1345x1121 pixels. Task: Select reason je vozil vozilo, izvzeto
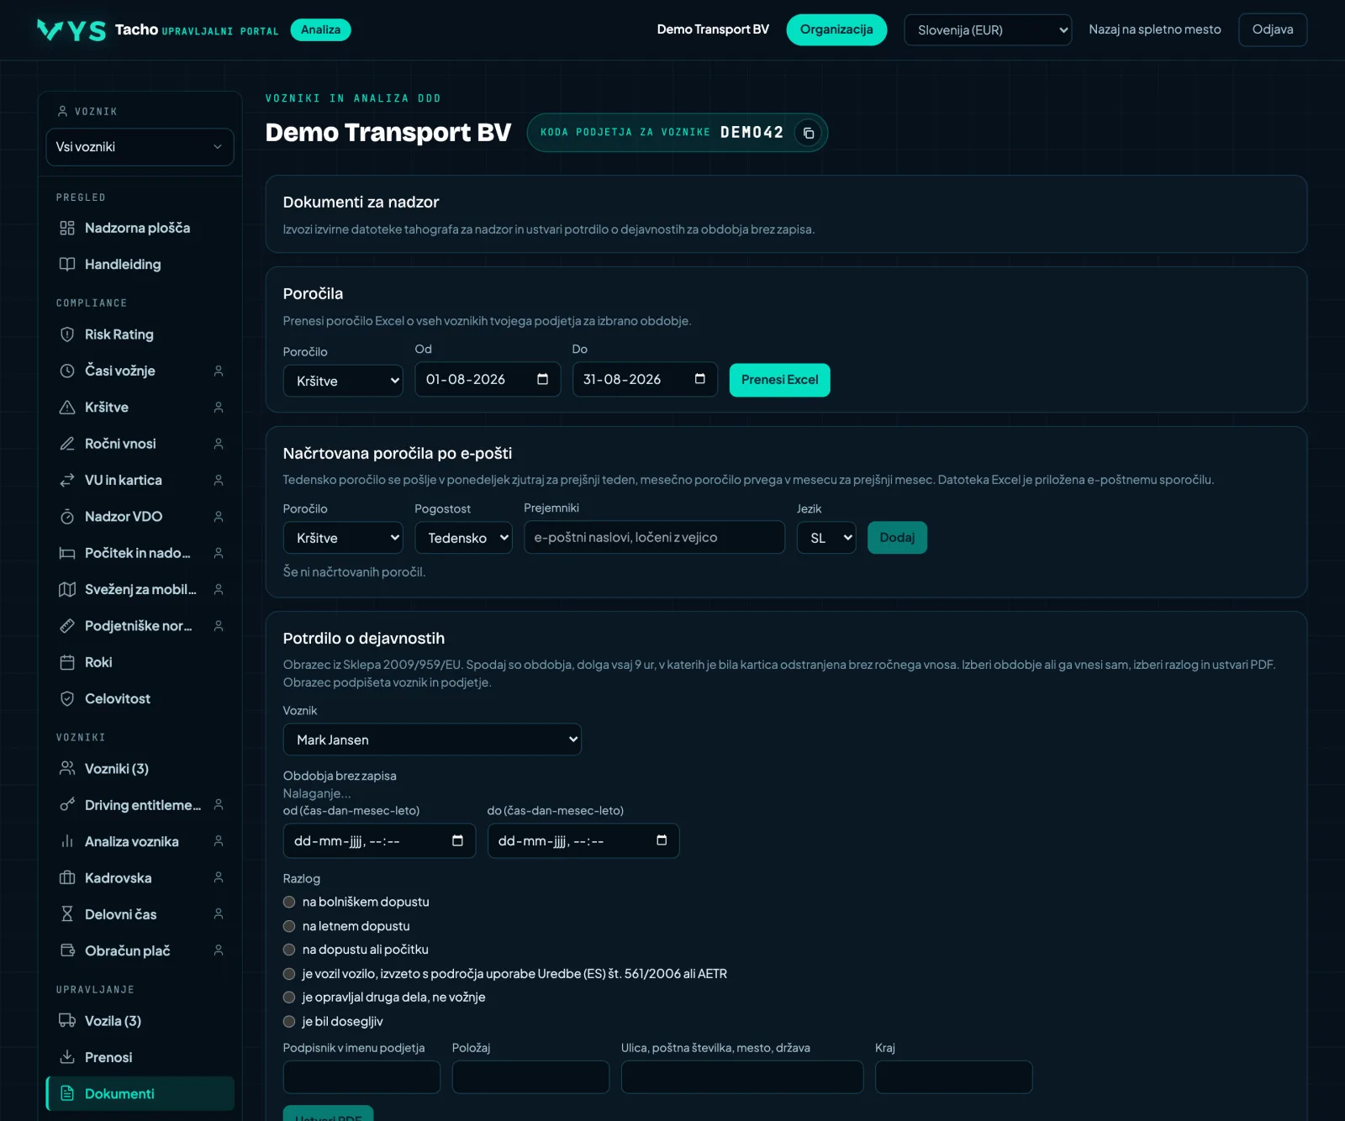coord(289,974)
